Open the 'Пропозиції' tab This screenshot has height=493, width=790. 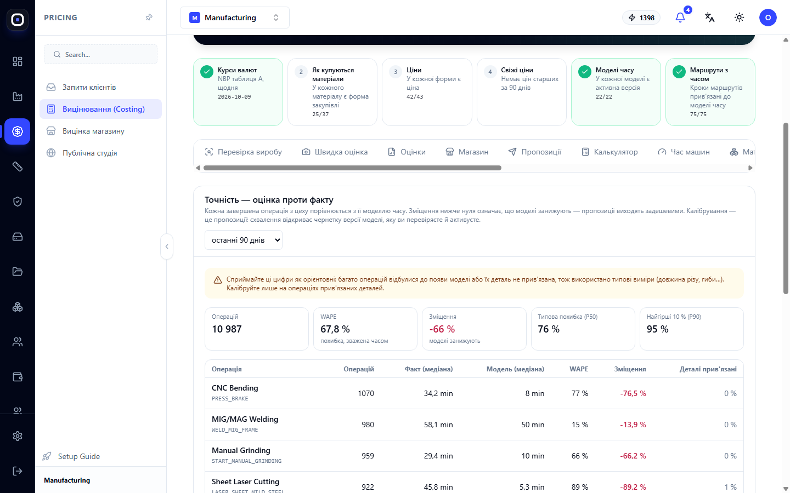click(x=535, y=152)
